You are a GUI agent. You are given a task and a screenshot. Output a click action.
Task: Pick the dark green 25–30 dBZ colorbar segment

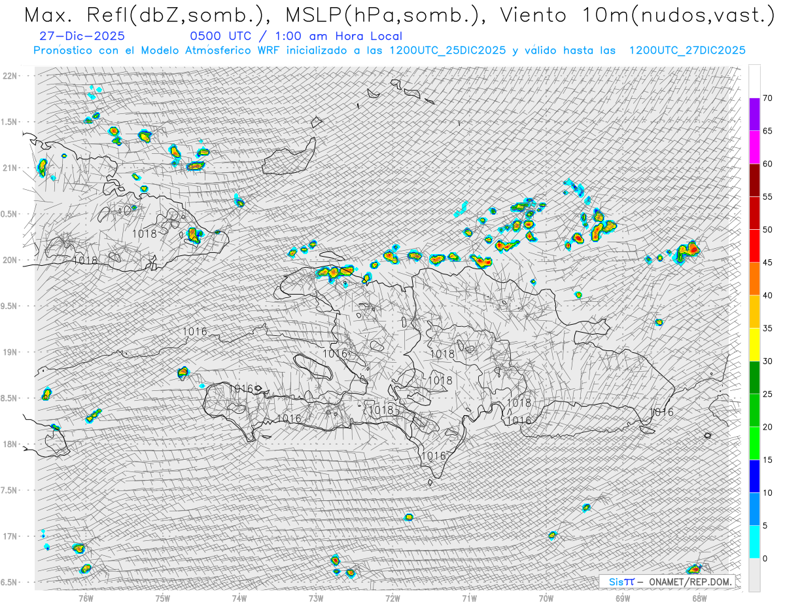point(754,378)
